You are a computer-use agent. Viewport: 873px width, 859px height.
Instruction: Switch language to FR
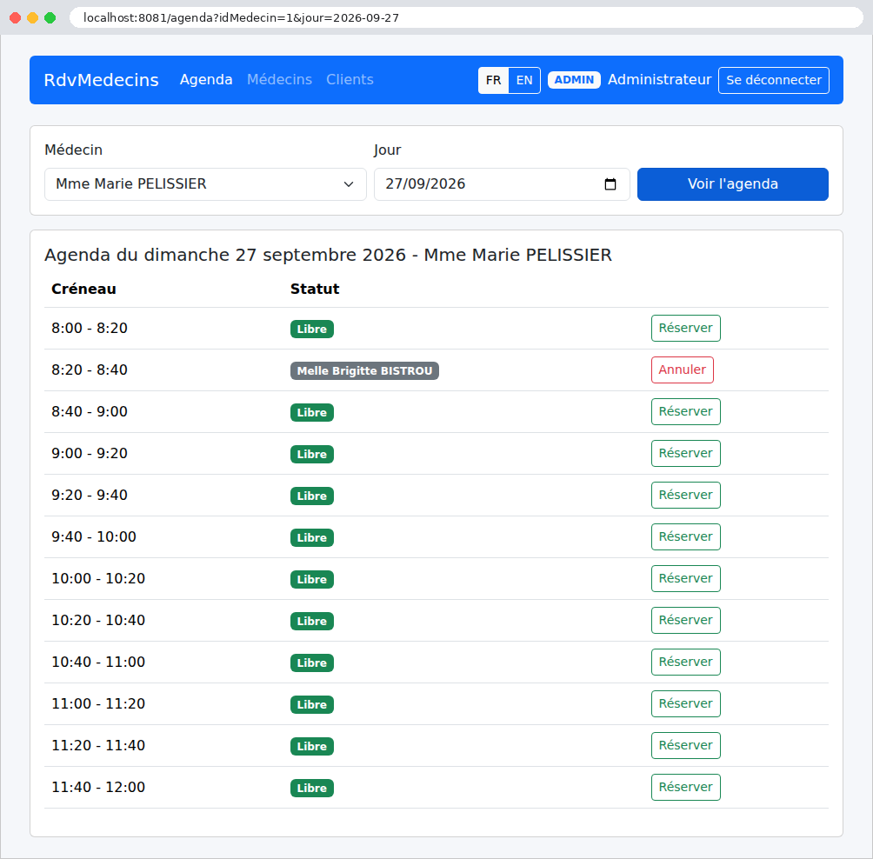coord(493,80)
